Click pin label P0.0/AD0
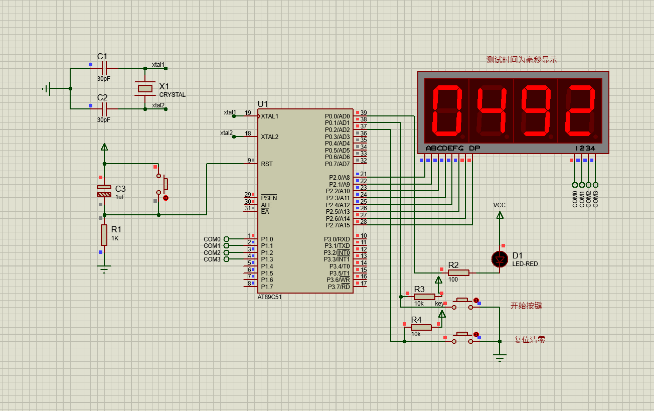Viewport: 654px width, 411px height. click(x=337, y=116)
